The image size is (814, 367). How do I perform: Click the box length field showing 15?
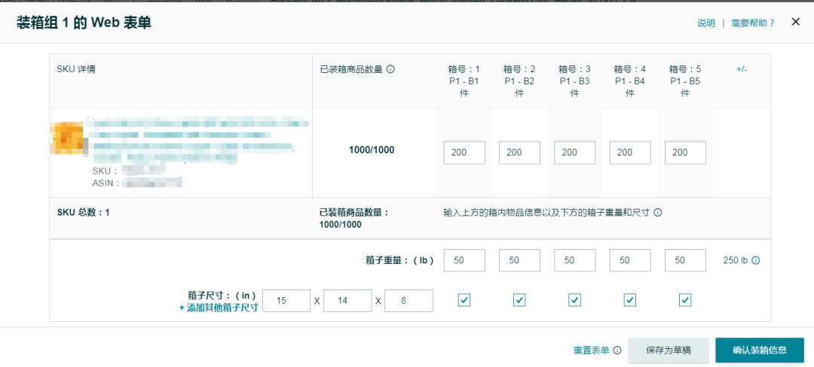[x=286, y=300]
